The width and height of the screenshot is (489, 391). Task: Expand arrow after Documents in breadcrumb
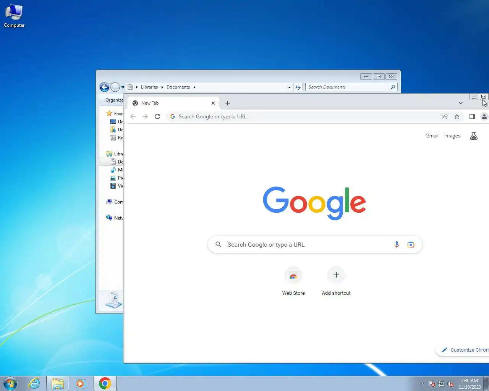pos(194,87)
